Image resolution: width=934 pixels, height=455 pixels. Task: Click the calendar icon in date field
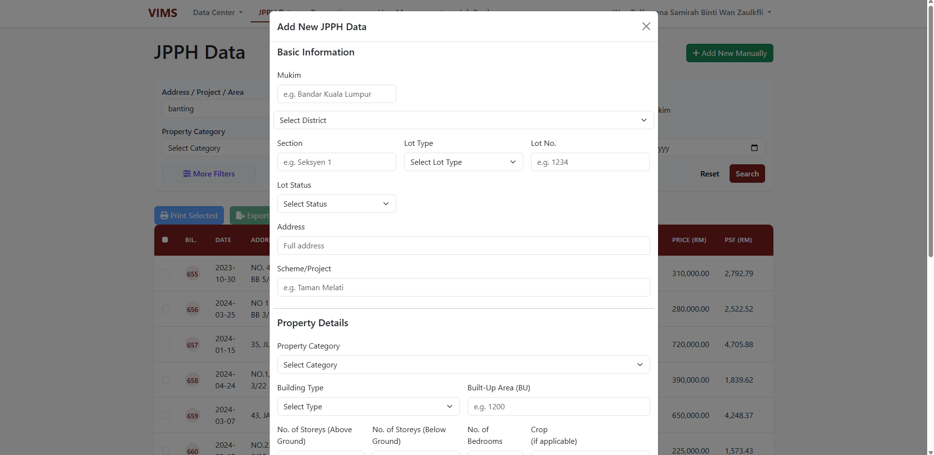coord(754,148)
